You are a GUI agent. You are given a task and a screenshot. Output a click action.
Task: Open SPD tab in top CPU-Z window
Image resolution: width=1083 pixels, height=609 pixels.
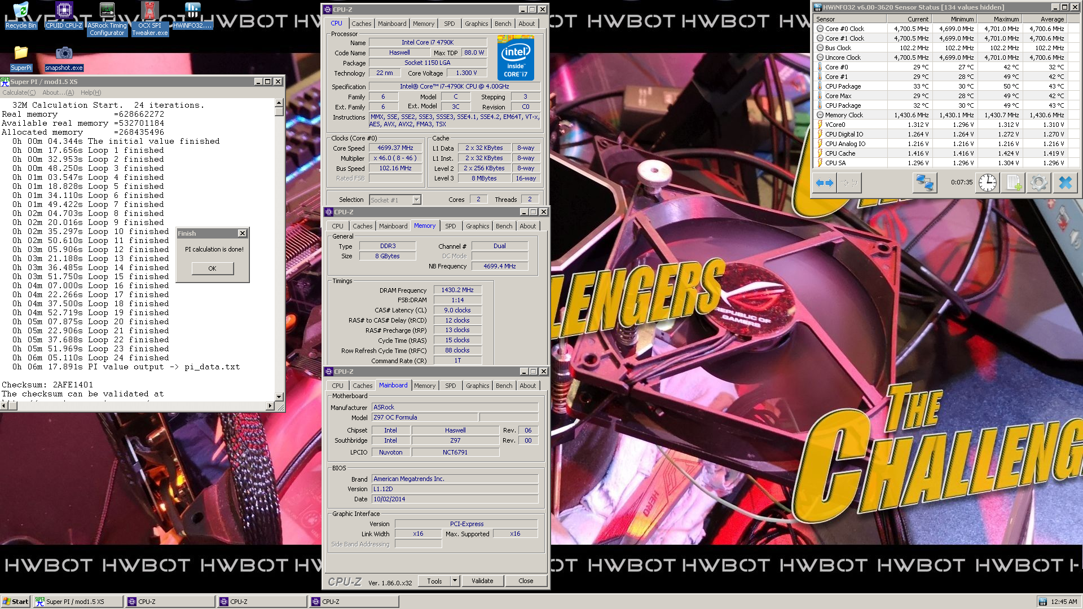click(449, 24)
